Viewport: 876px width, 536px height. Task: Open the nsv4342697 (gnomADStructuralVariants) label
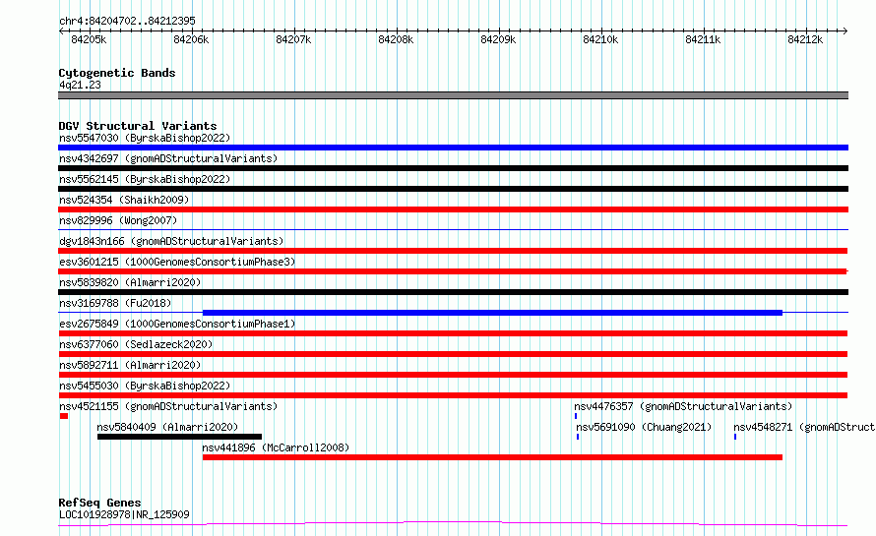coord(168,158)
